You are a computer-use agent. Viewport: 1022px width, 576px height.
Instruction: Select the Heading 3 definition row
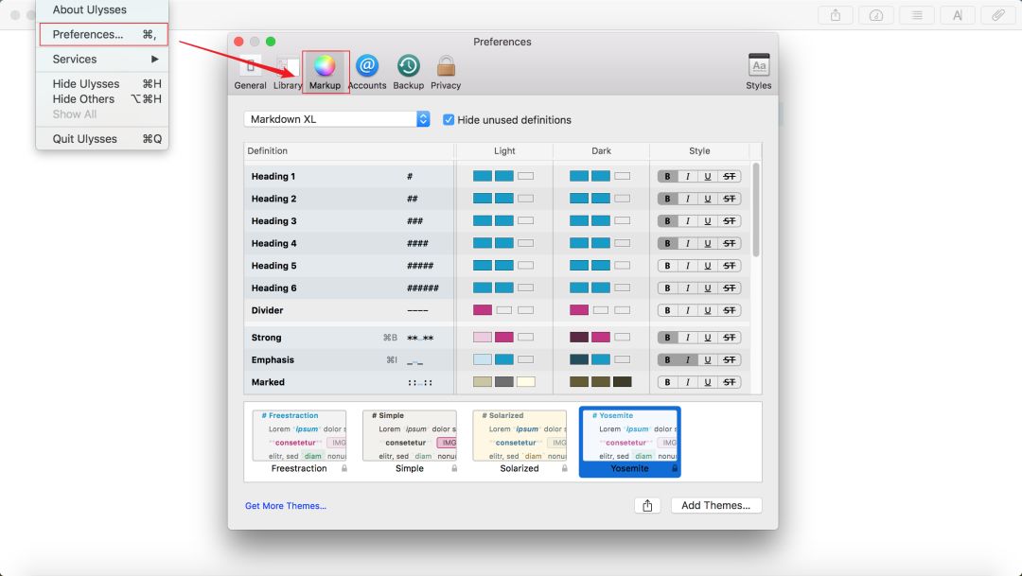497,221
